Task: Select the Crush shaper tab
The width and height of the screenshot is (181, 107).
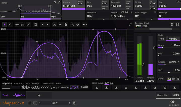Action: 13,95
